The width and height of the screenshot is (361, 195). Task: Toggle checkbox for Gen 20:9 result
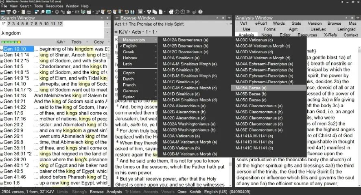(2, 131)
